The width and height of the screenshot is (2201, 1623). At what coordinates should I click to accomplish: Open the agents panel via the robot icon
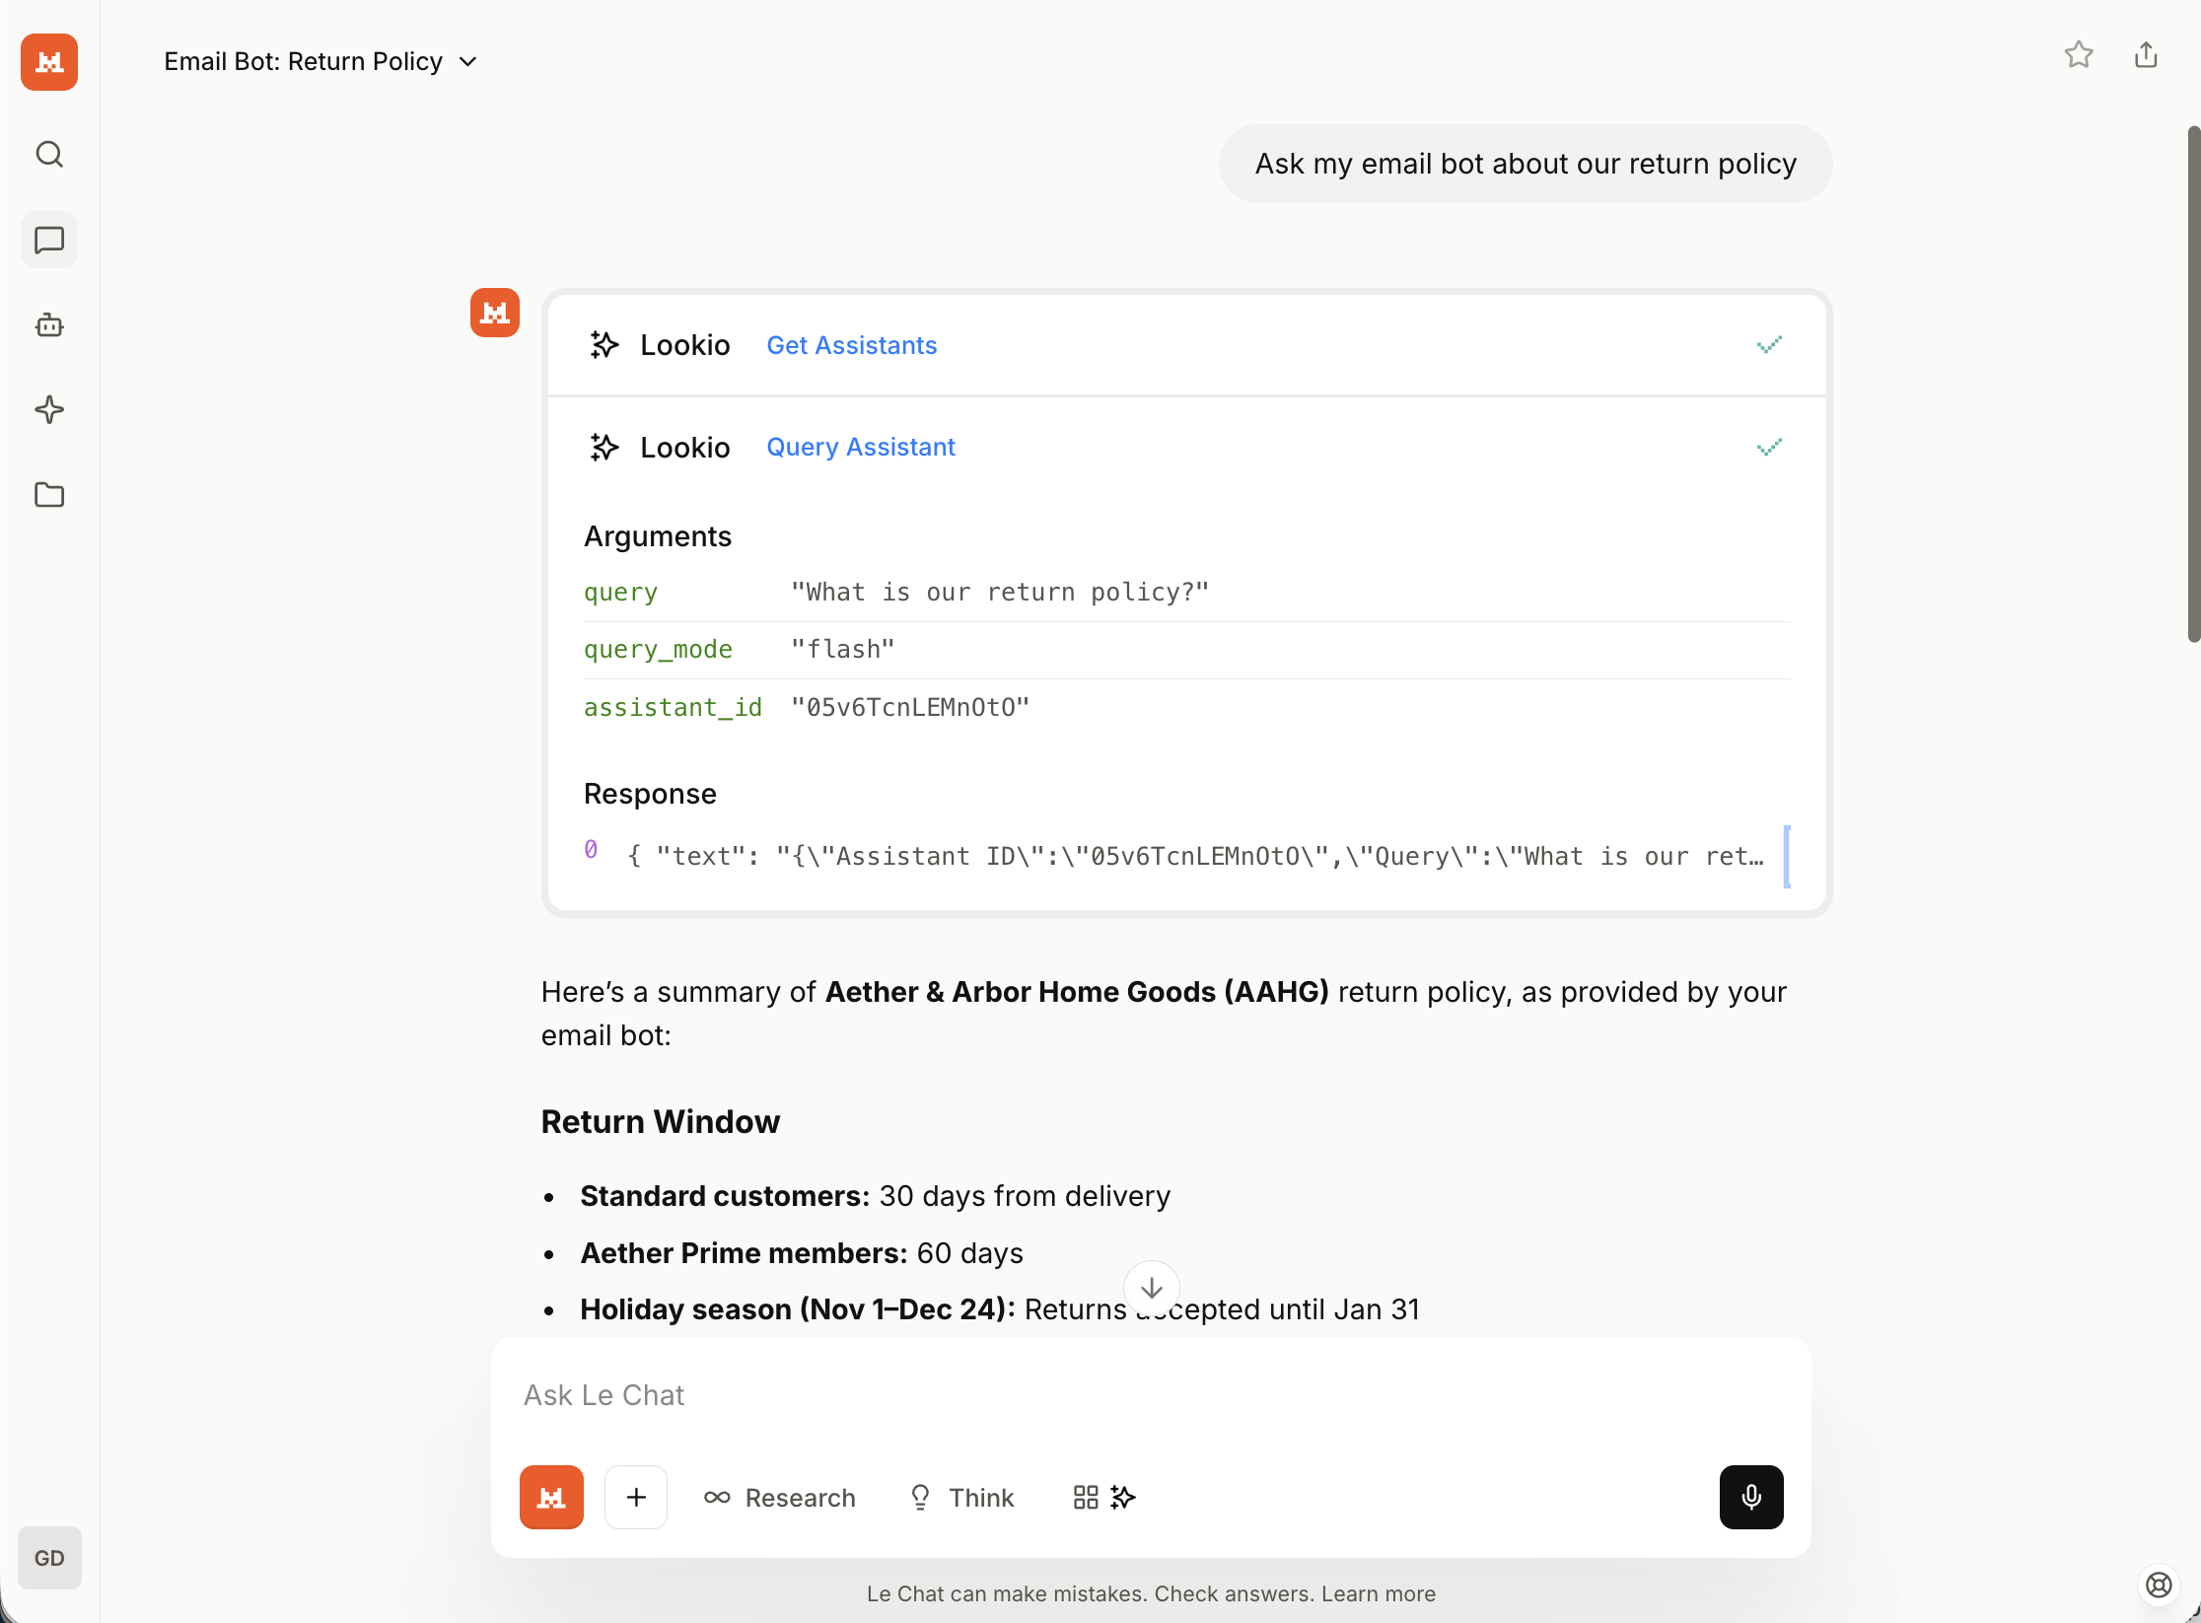point(48,325)
